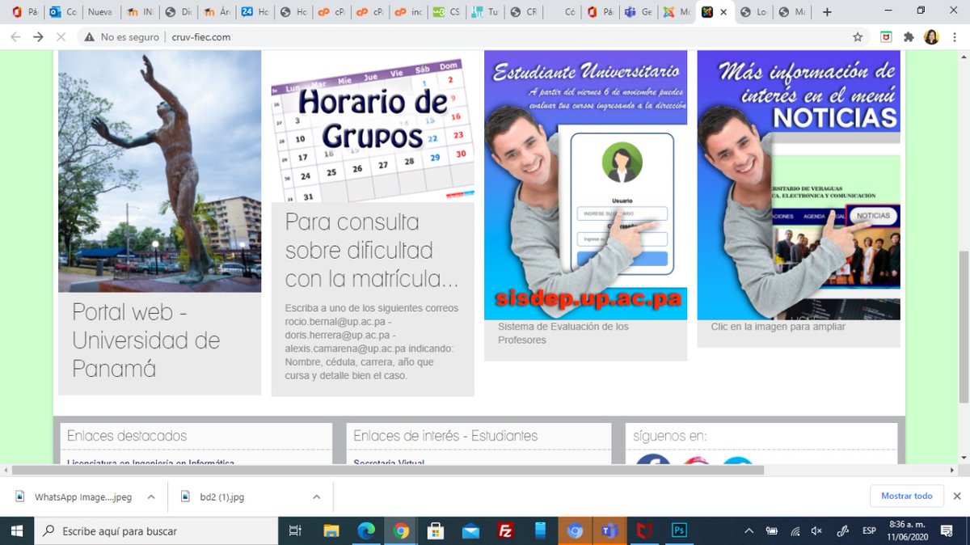Open the browser profile avatar
Image resolution: width=970 pixels, height=545 pixels.
932,36
